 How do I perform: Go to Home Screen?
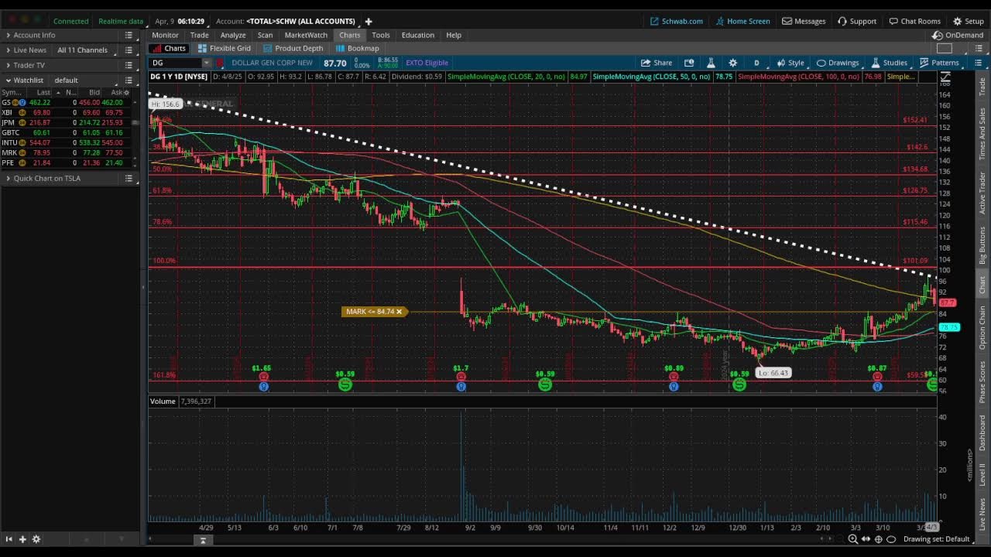(742, 21)
